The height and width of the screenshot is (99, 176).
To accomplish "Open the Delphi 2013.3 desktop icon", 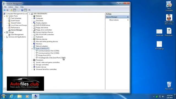I will pyautogui.click(x=169, y=20).
